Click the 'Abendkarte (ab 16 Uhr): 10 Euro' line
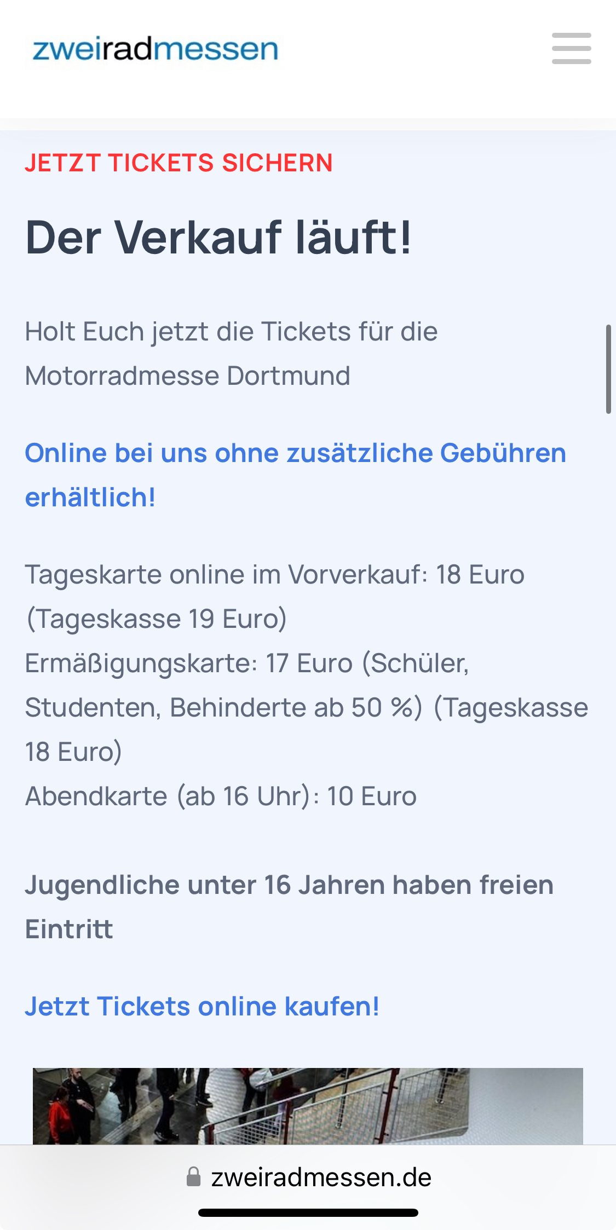 coord(221,796)
